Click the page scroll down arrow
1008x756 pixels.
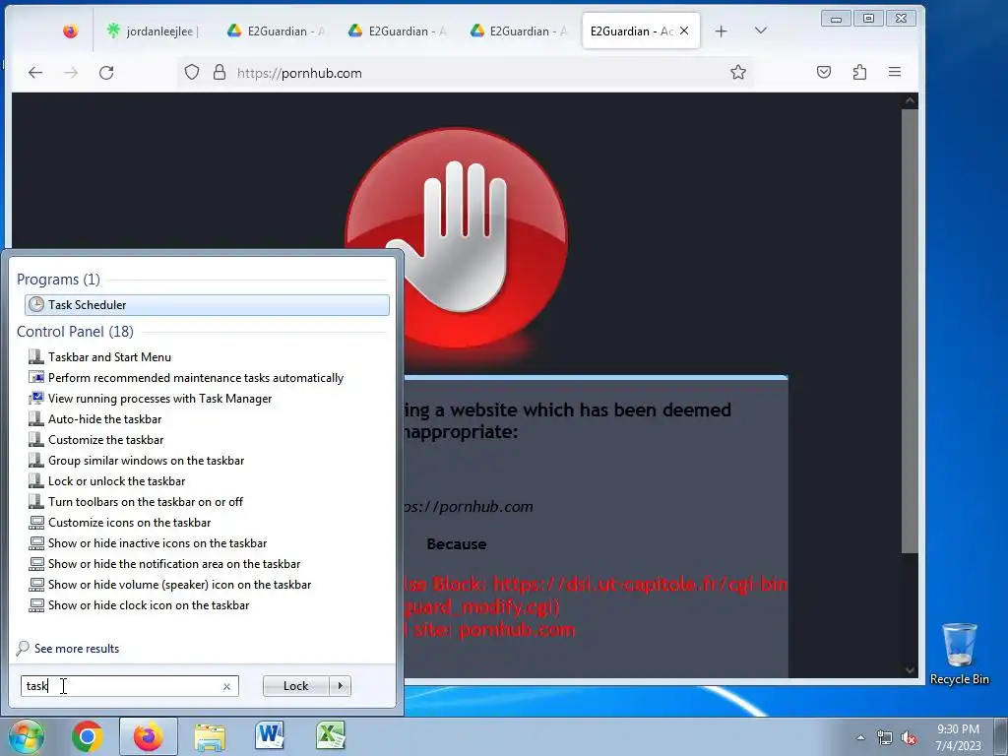click(909, 669)
